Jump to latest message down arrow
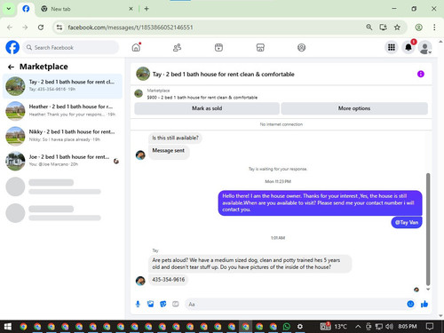The width and height of the screenshot is (444, 333). point(428,289)
